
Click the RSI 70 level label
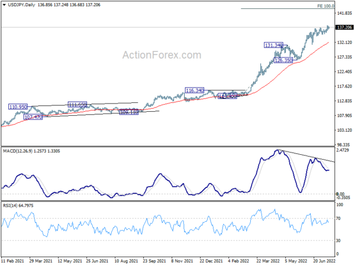(x=338, y=219)
